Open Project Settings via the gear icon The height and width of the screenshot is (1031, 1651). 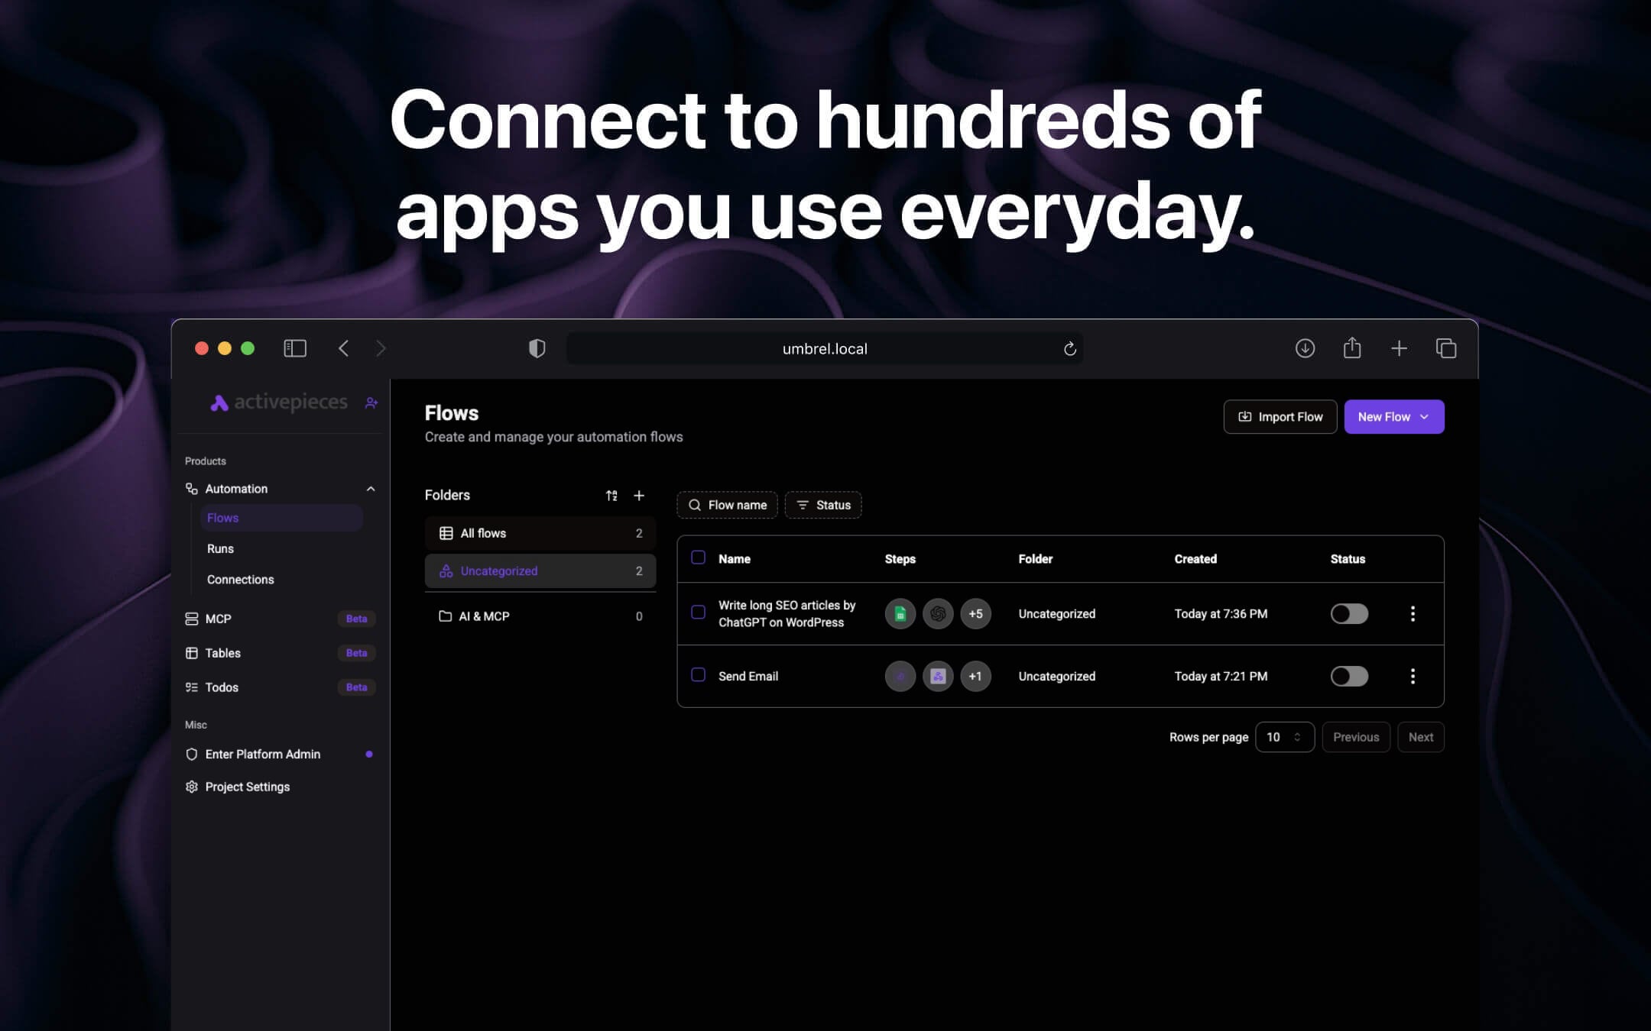(191, 787)
